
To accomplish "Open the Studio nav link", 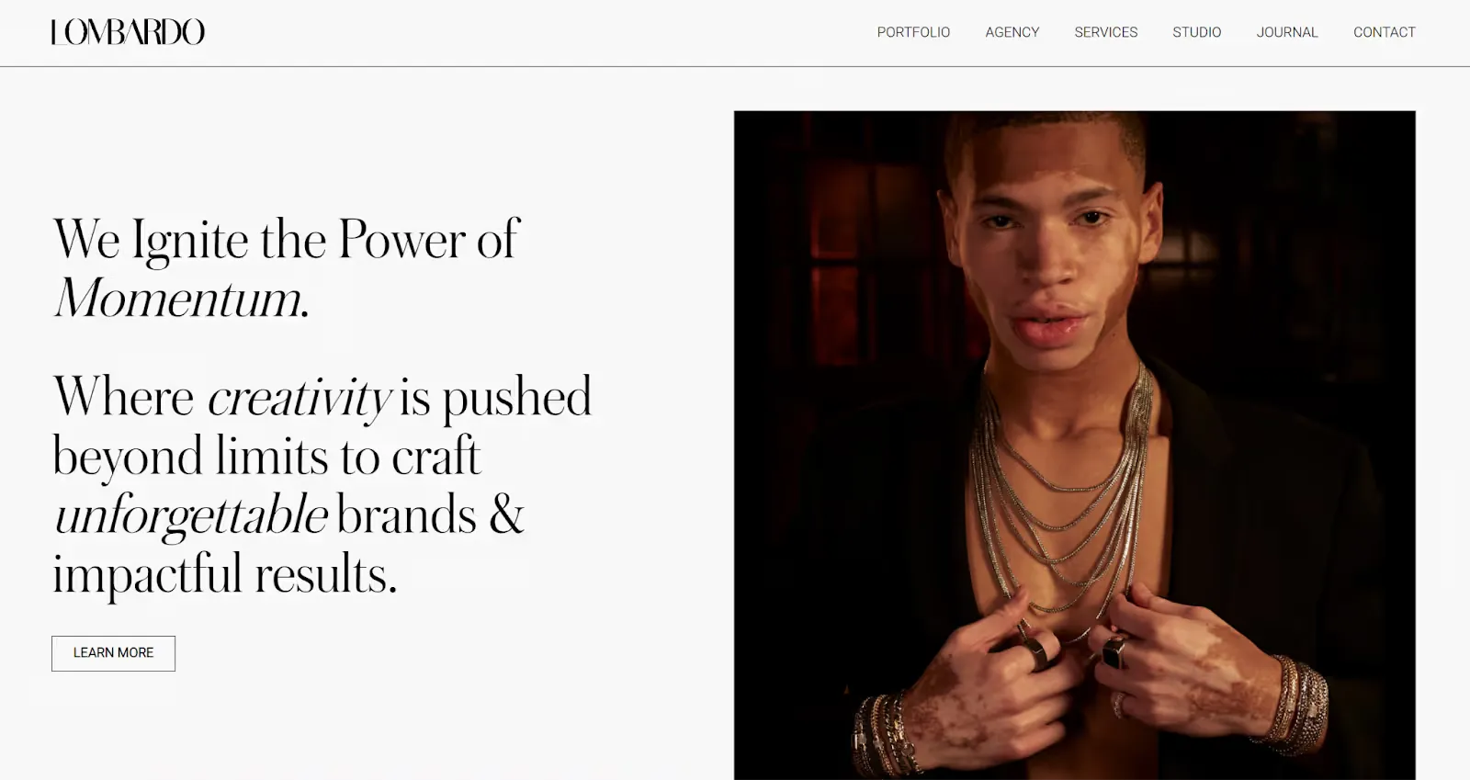I will tap(1197, 32).
